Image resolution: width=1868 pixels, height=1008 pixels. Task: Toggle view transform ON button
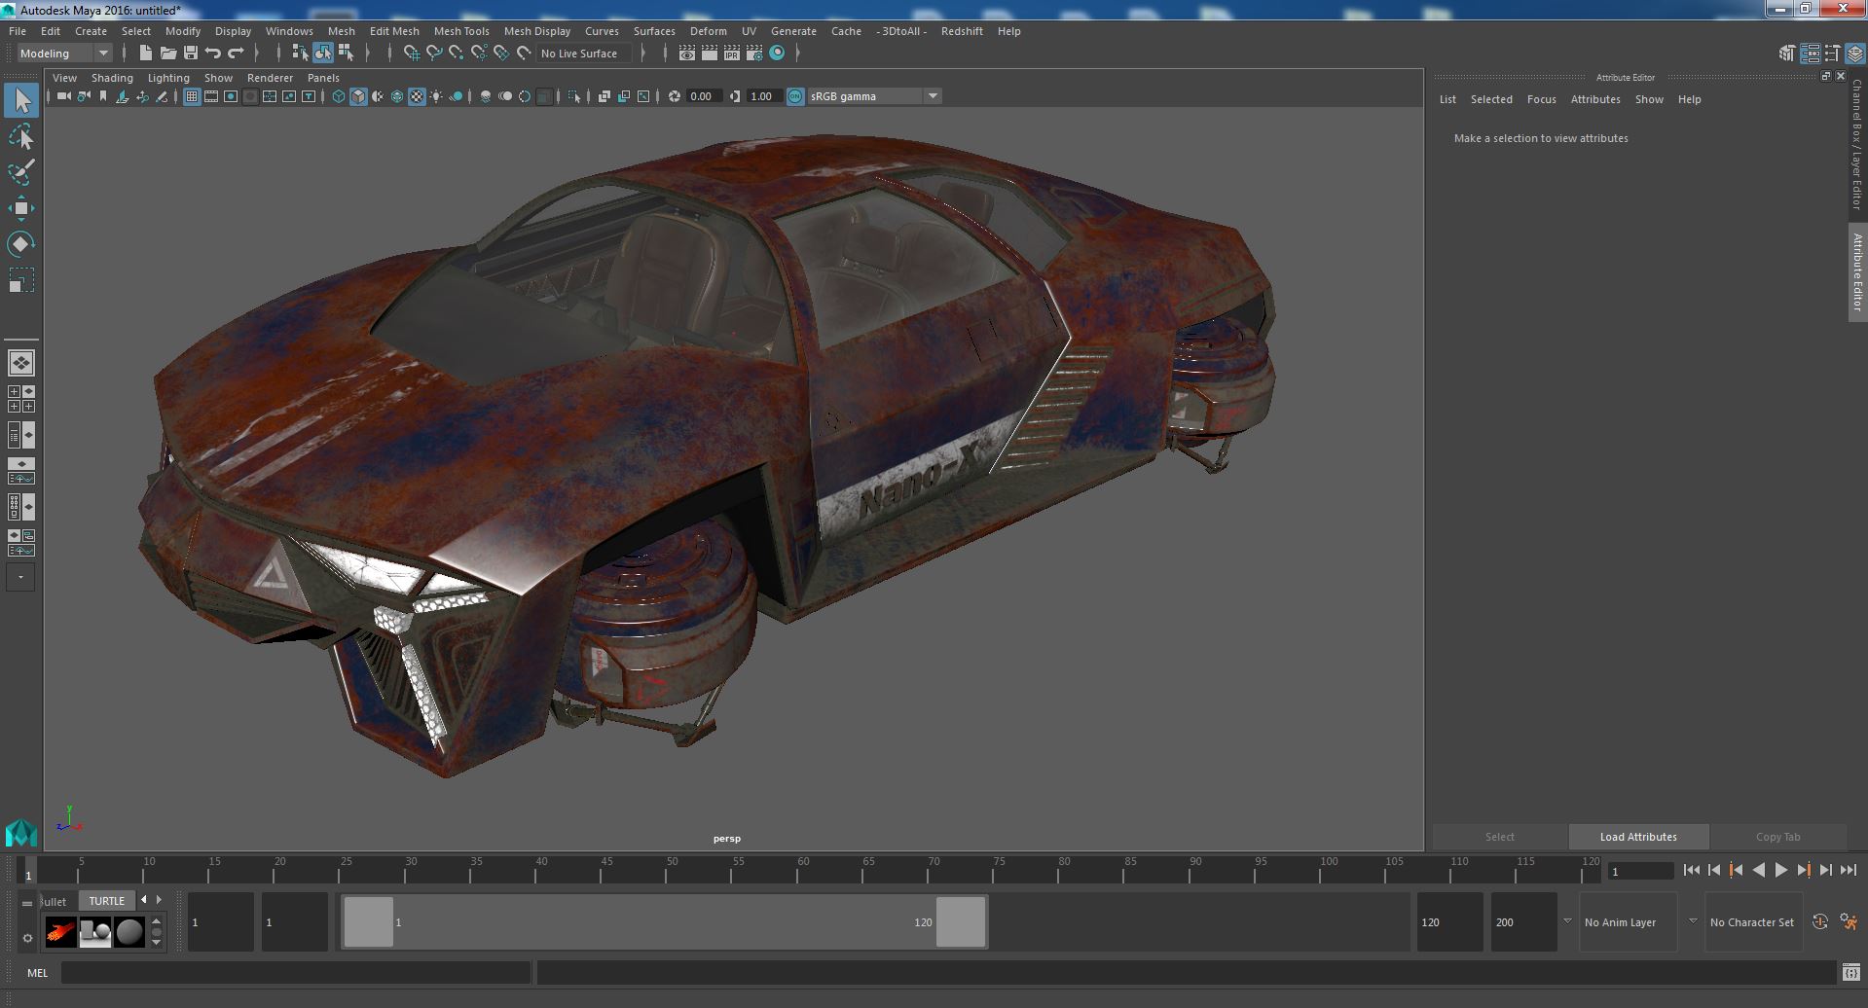pos(795,96)
